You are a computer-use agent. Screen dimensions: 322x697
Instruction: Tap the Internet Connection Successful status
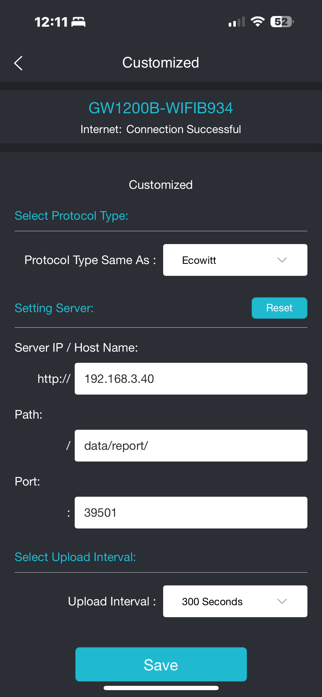[161, 129]
